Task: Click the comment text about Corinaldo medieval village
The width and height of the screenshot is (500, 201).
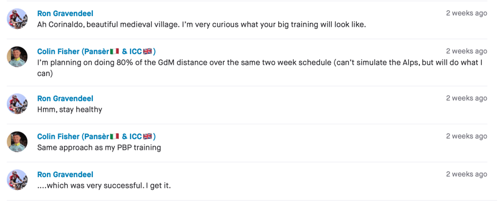Action: (201, 25)
